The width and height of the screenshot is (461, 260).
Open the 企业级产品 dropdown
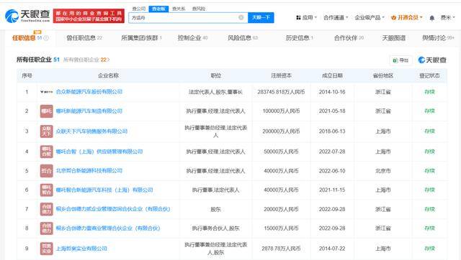[370, 17]
